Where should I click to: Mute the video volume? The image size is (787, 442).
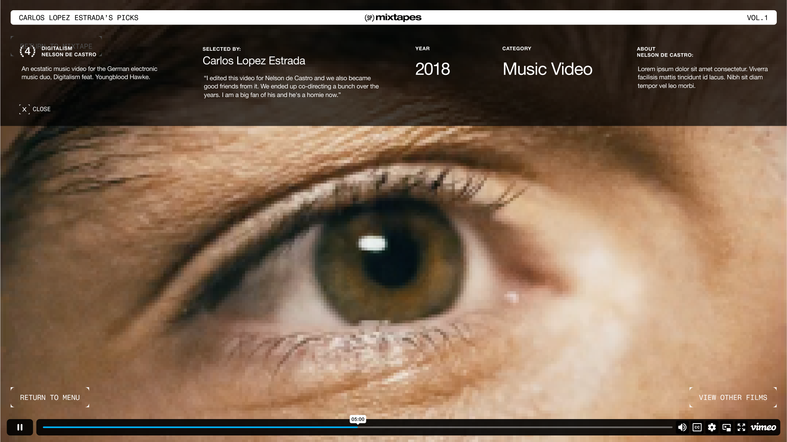pyautogui.click(x=682, y=427)
